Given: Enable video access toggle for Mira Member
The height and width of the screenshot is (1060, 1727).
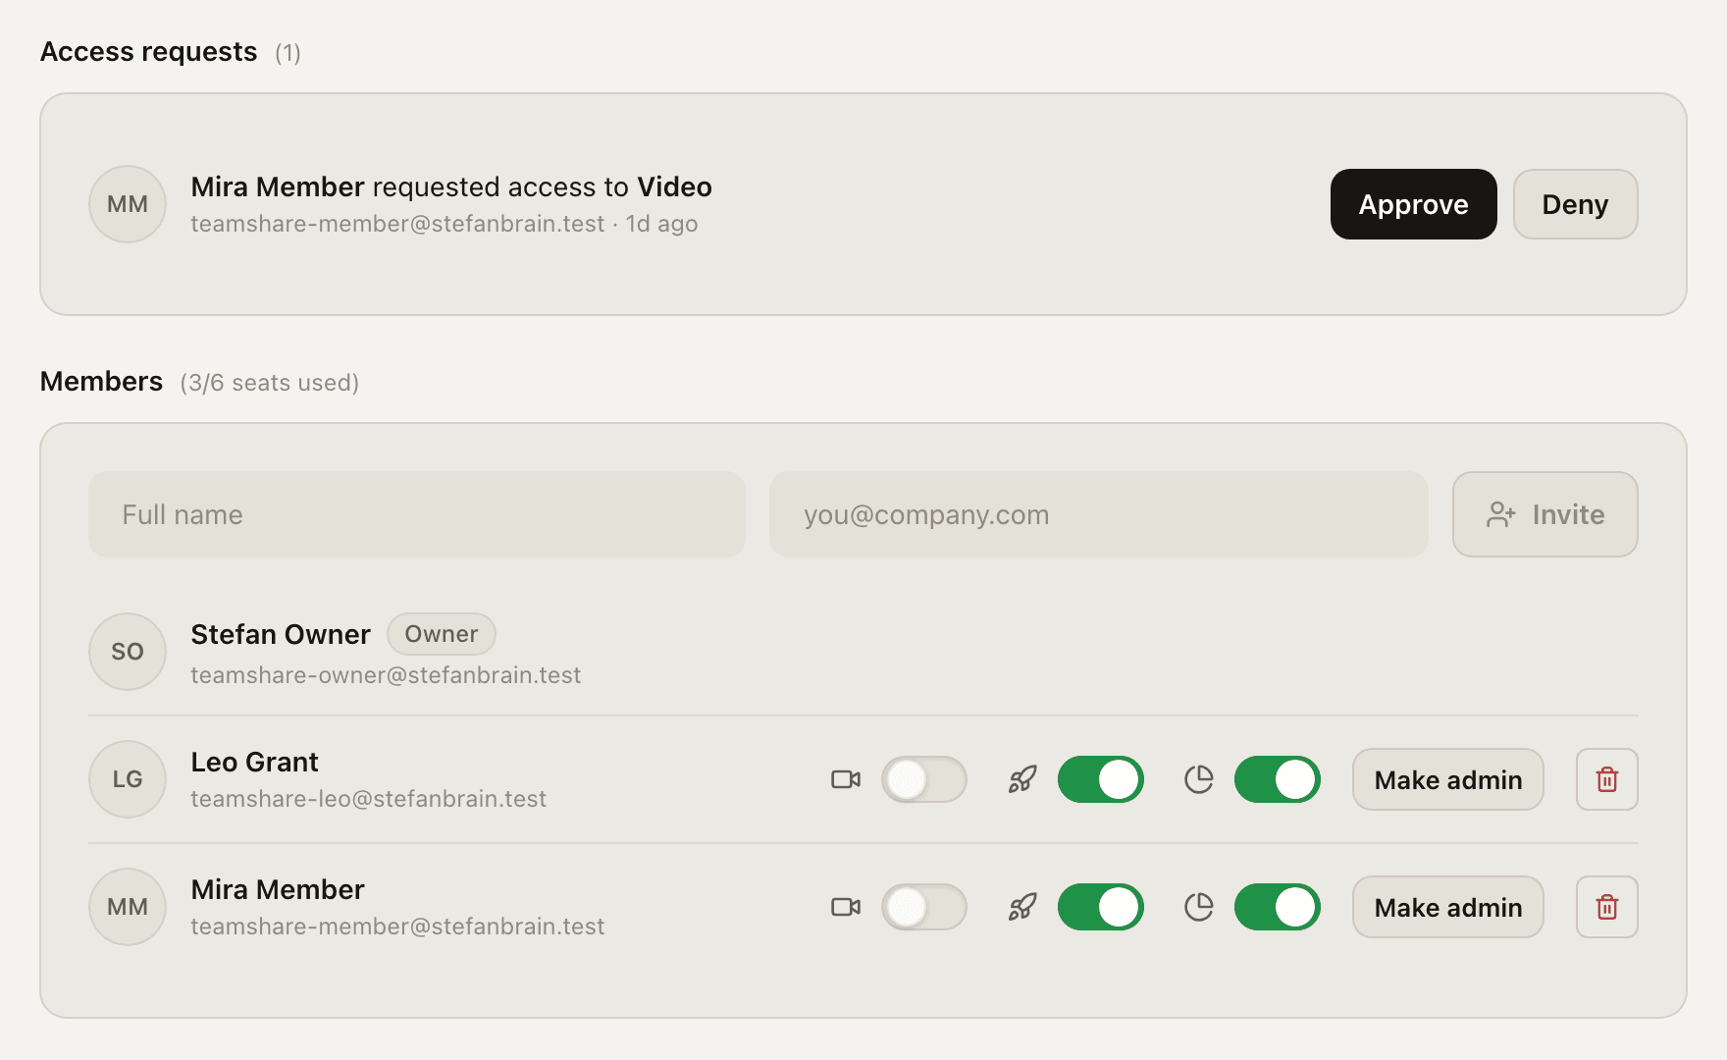Looking at the screenshot, I should tap(923, 907).
